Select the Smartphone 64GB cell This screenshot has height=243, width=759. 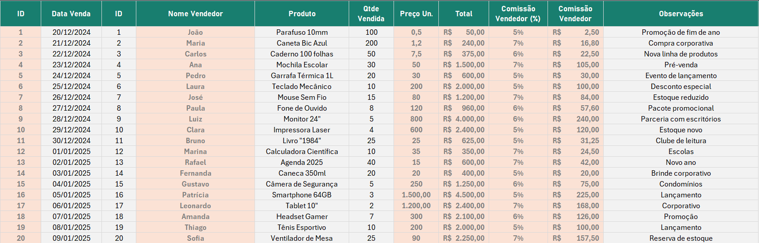point(302,195)
